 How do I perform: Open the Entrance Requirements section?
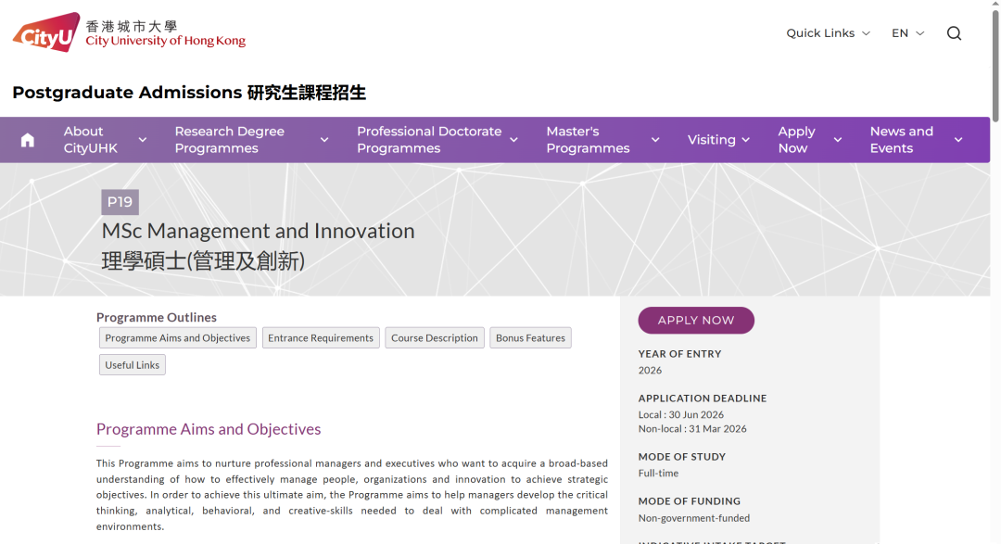[x=321, y=337]
